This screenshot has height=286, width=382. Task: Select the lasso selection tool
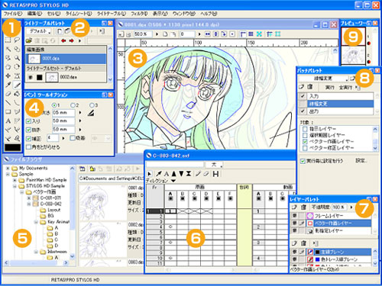click(17, 40)
